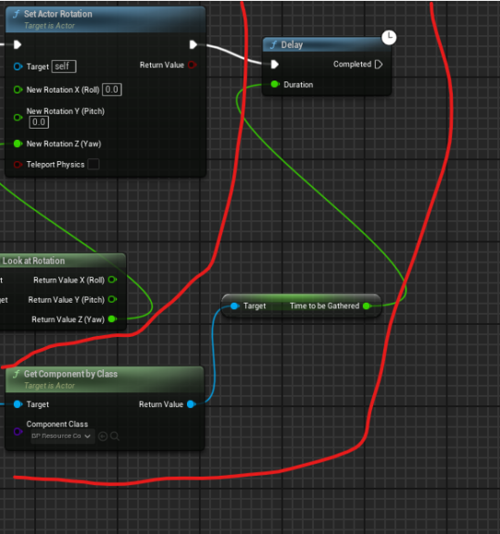Screen dimensions: 500x534
Task: Click the "Component Class" label
Action: (x=57, y=424)
